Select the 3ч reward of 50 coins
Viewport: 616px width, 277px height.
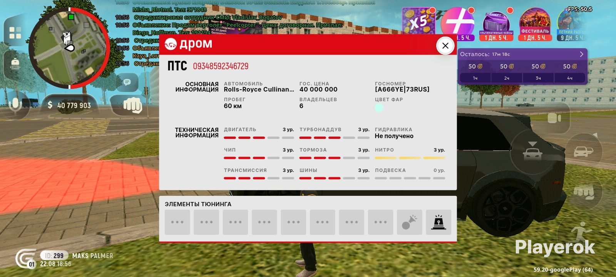click(538, 72)
